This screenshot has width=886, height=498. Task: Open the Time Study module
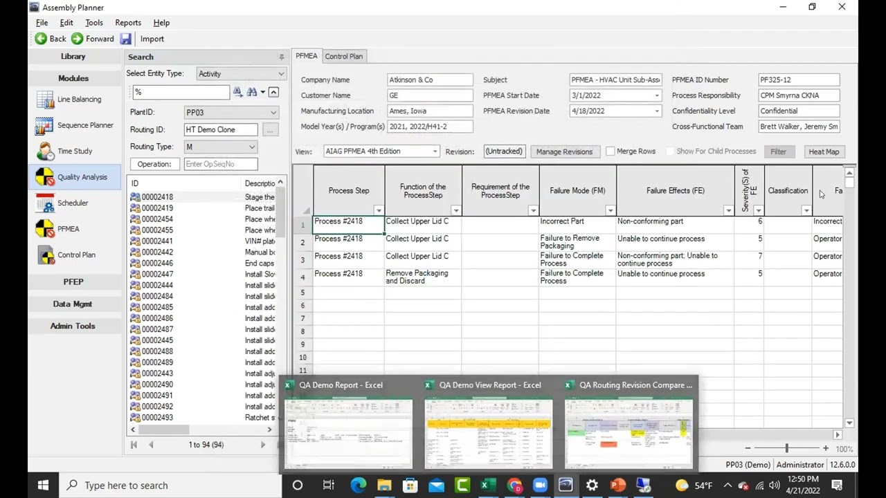65,151
